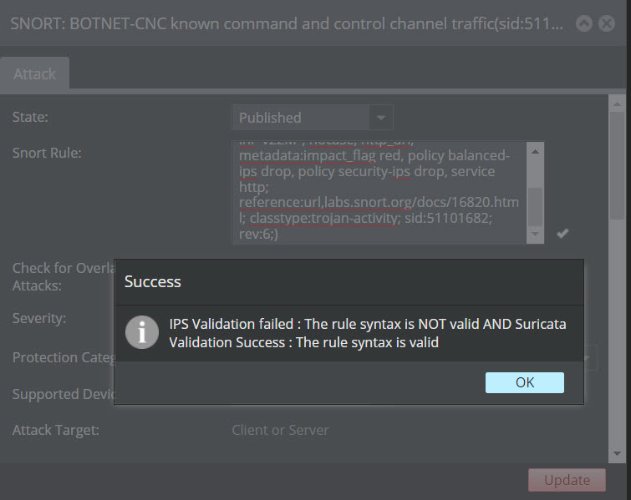Image resolution: width=631 pixels, height=500 pixels.
Task: Switch to the Attack tab
Action: point(34,73)
